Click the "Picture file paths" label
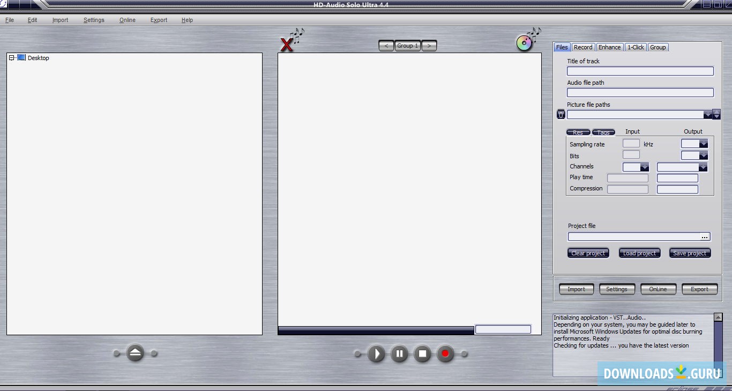This screenshot has height=391, width=732. (x=588, y=105)
